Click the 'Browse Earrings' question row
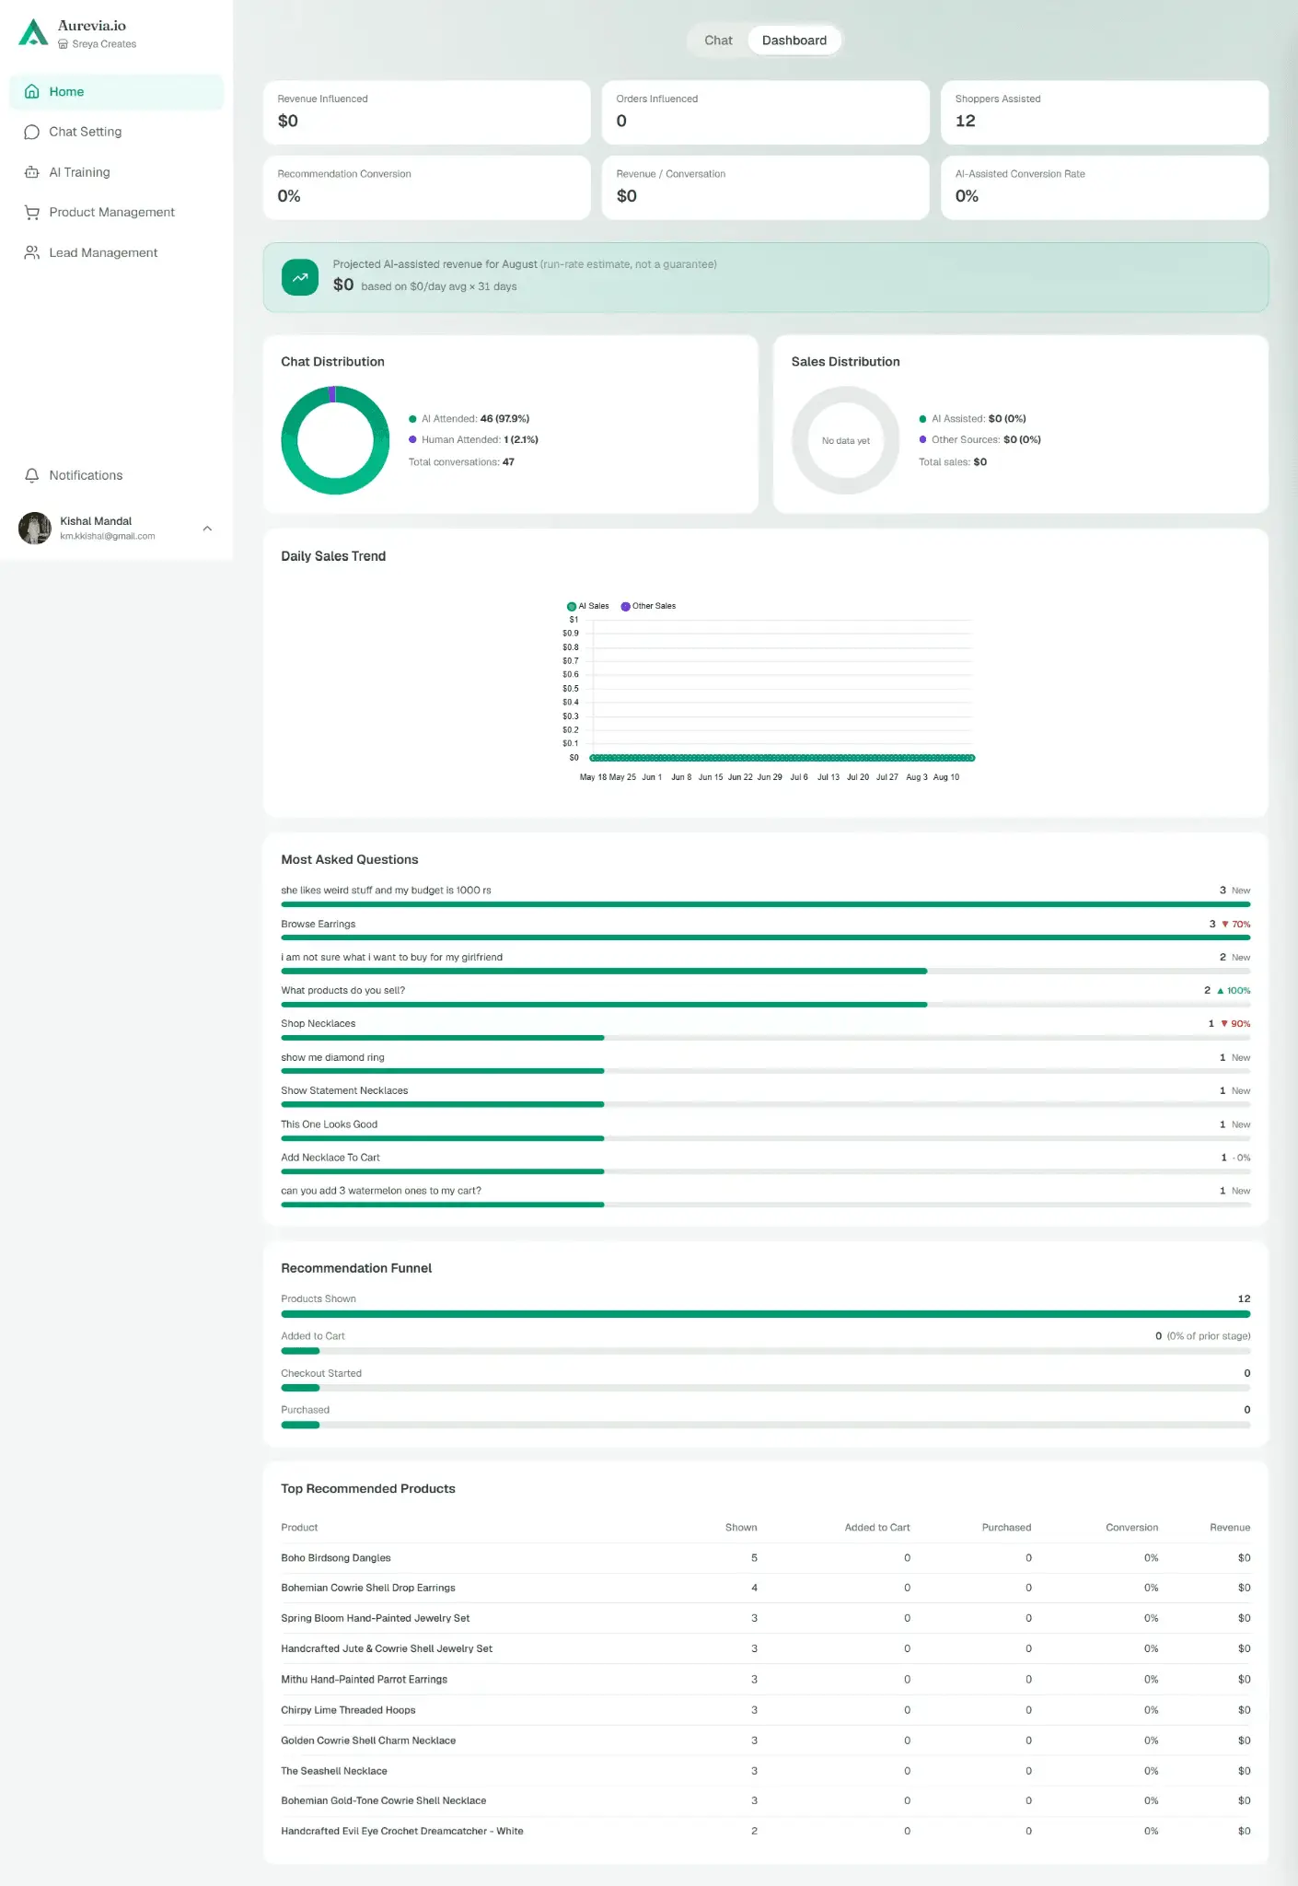The width and height of the screenshot is (1298, 1886). 766,928
